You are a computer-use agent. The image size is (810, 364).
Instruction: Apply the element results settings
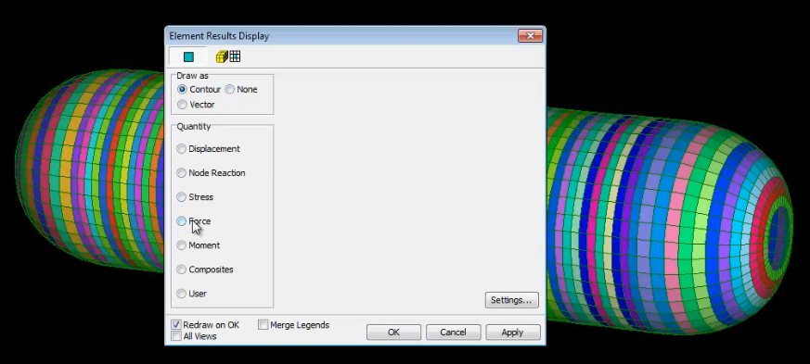(x=512, y=332)
